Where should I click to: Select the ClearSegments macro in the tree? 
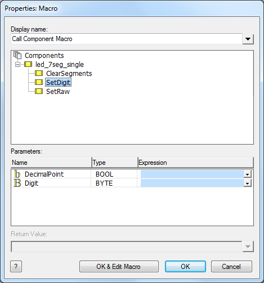pyautogui.click(x=69, y=74)
